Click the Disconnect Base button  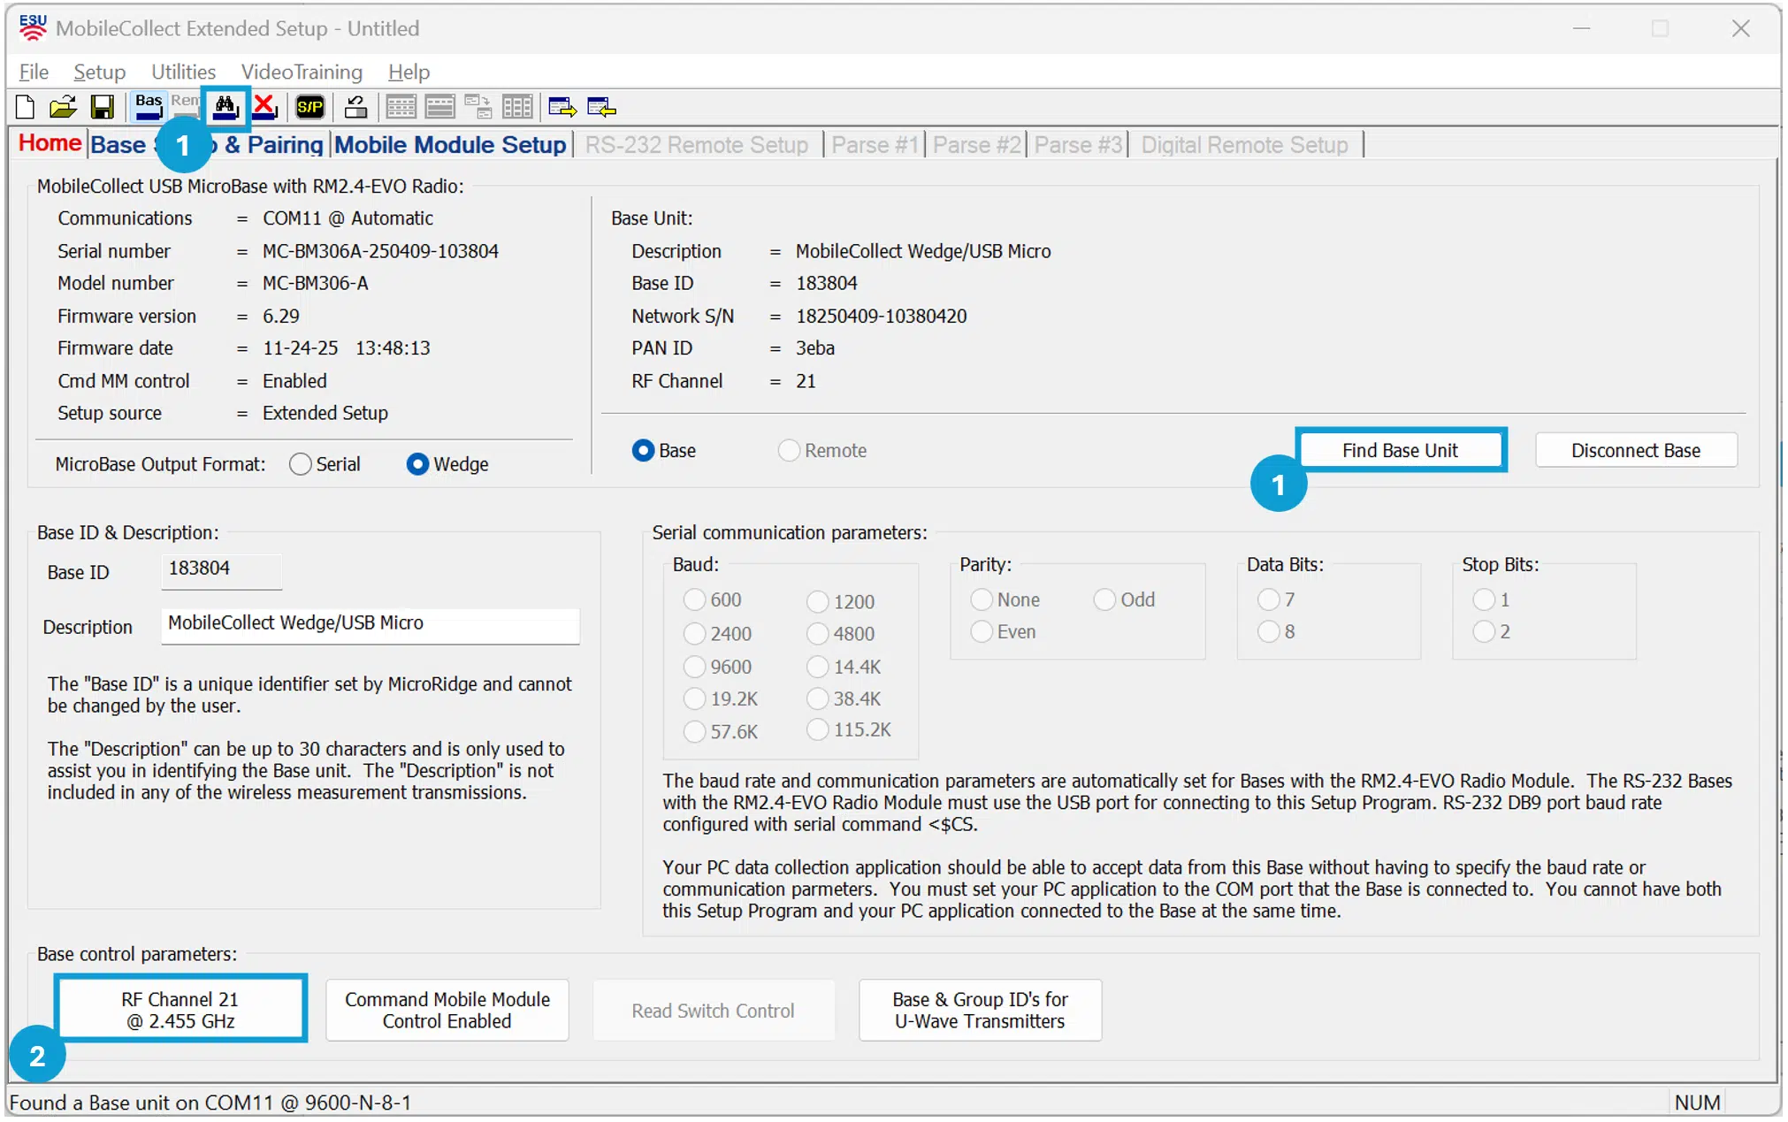point(1636,451)
